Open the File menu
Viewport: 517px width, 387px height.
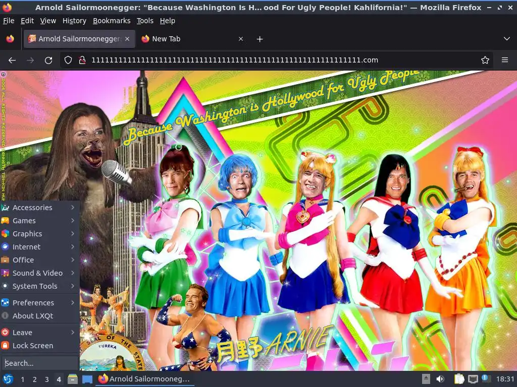[x=9, y=21]
